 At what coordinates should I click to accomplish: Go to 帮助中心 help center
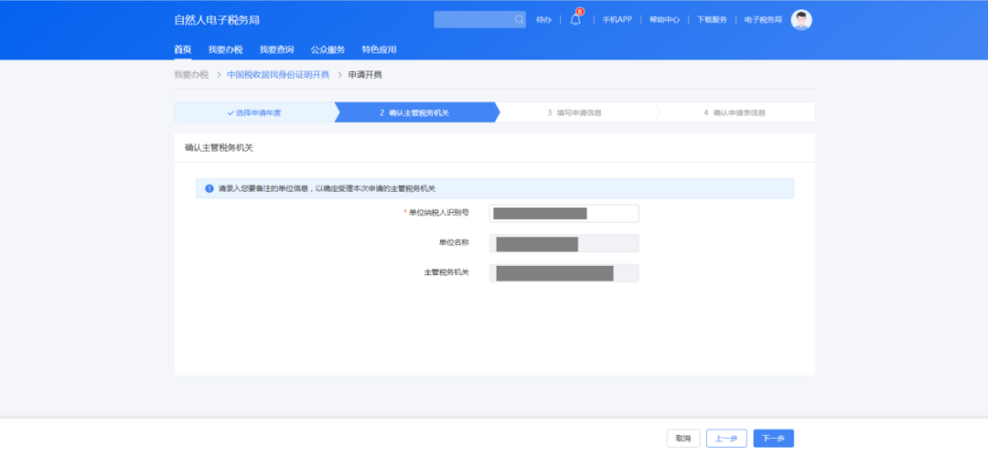[664, 19]
